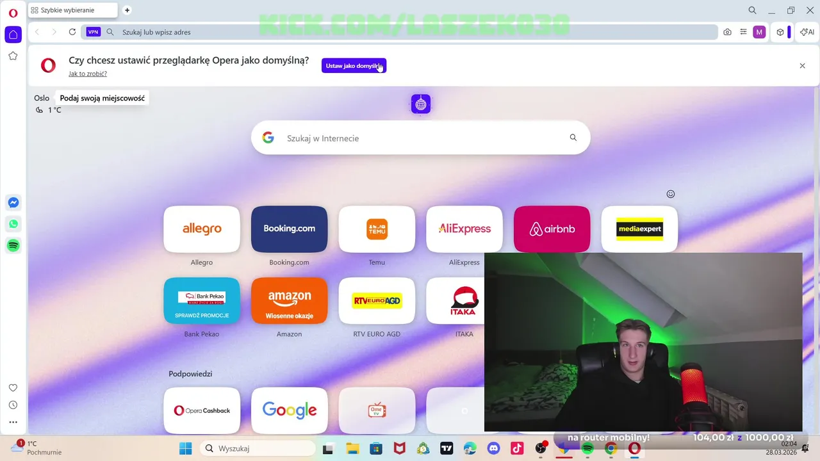The width and height of the screenshot is (820, 461).
Task: Open the Amazon speed dial tile
Action: click(290, 301)
